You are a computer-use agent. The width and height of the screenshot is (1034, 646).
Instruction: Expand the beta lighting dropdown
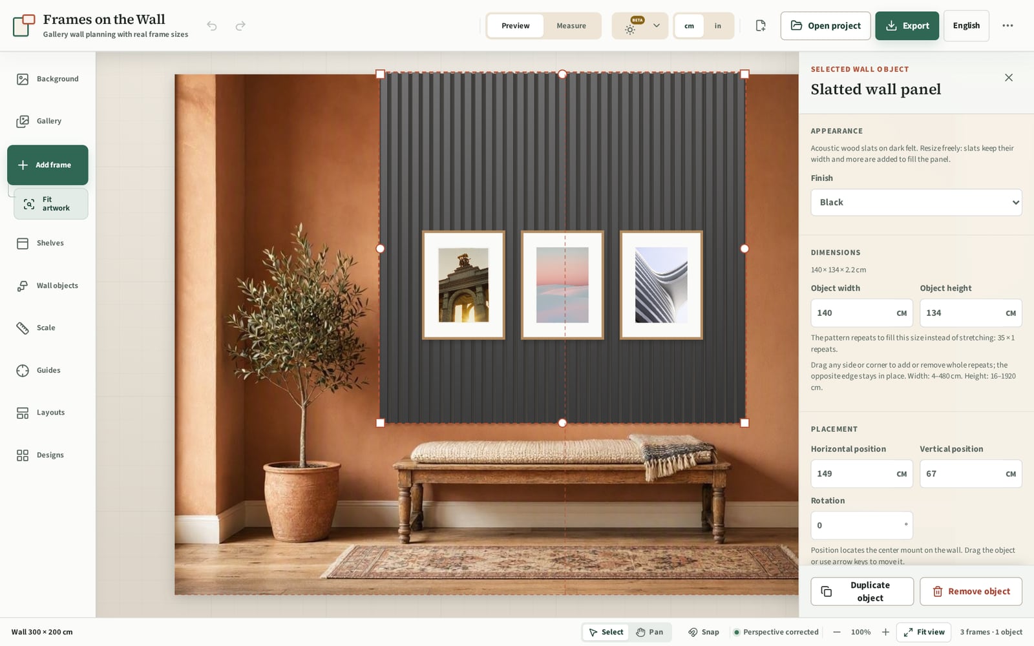pyautogui.click(x=640, y=26)
